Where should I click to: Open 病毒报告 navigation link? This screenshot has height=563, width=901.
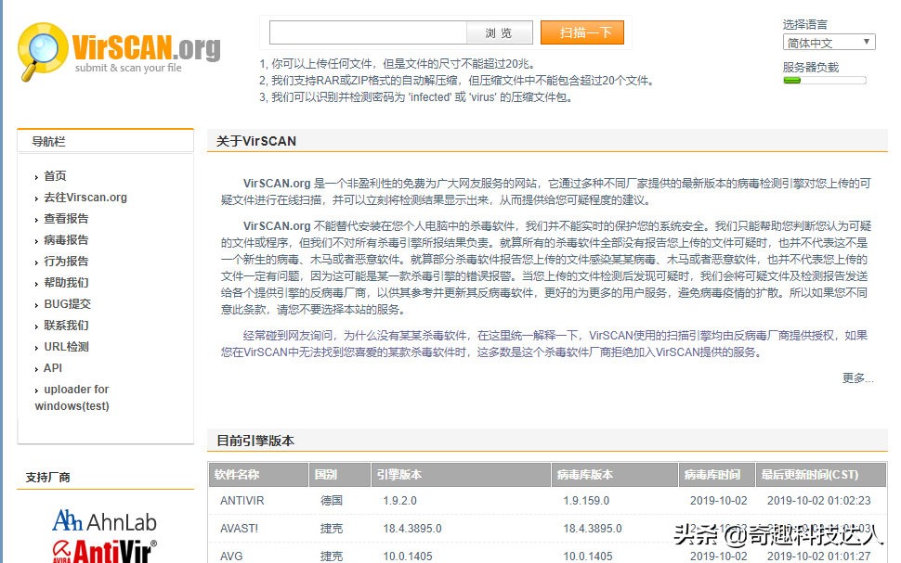point(66,240)
